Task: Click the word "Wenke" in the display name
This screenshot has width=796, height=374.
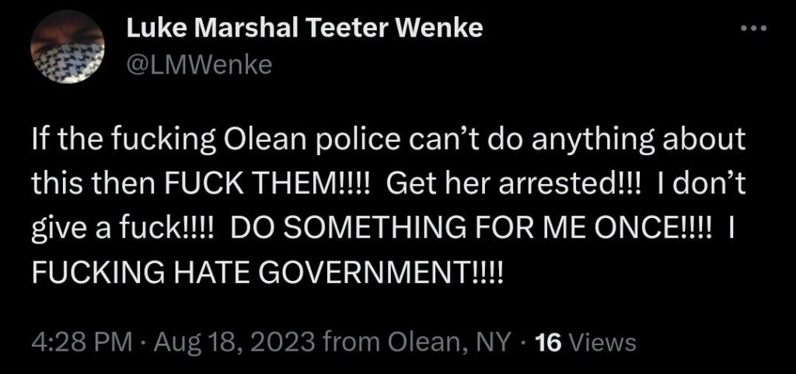Action: tap(445, 30)
